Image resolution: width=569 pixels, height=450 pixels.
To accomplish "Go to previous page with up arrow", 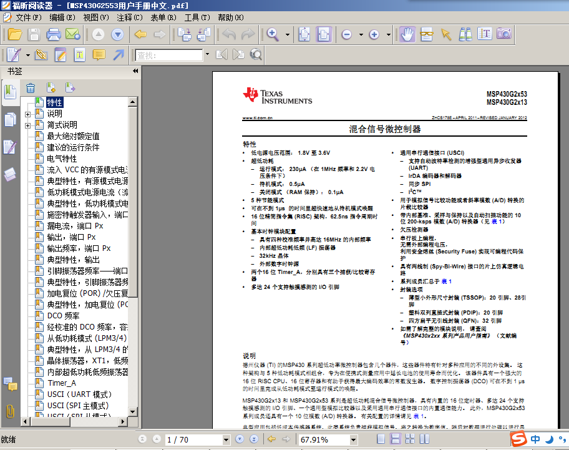I will (98, 34).
